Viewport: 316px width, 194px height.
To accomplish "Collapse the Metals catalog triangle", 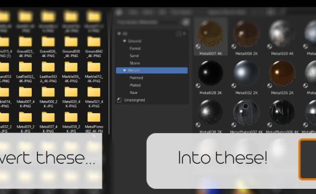I will point(125,70).
